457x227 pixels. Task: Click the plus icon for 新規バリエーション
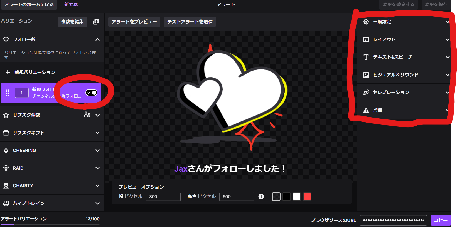pyautogui.click(x=8, y=72)
